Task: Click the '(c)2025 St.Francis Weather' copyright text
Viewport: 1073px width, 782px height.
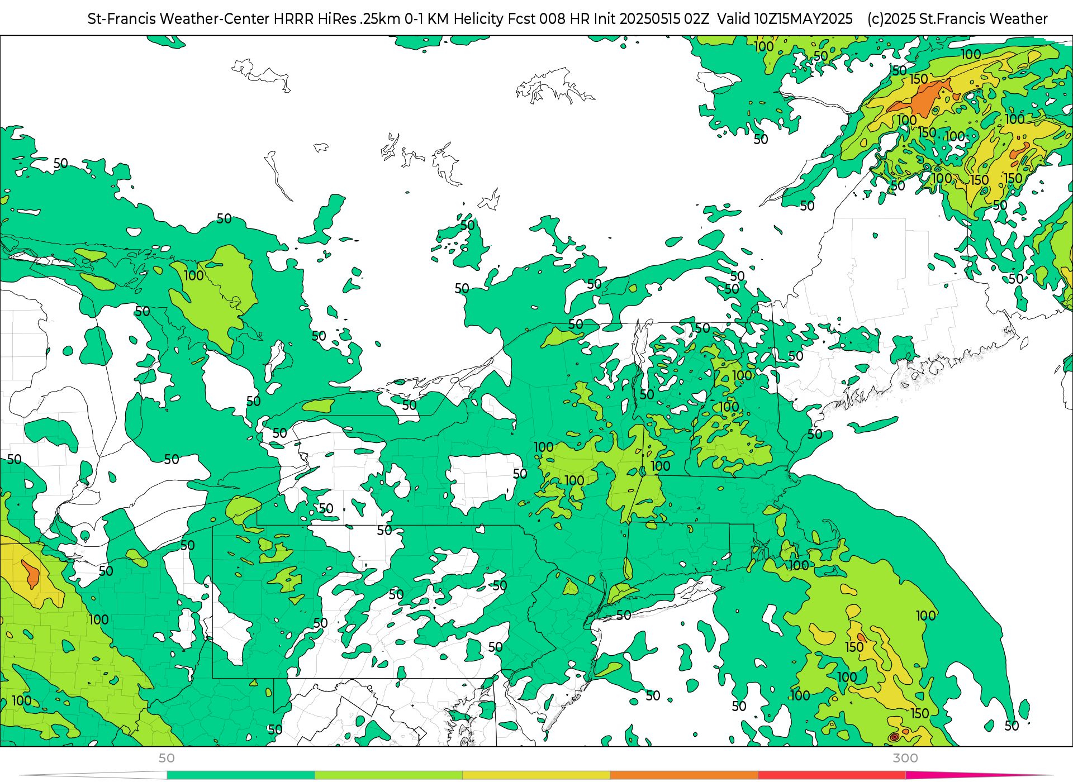Action: pos(957,19)
